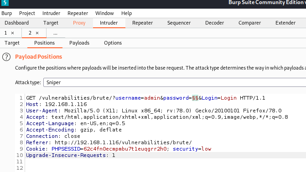Open the Attack type dropdown

tap(175, 82)
